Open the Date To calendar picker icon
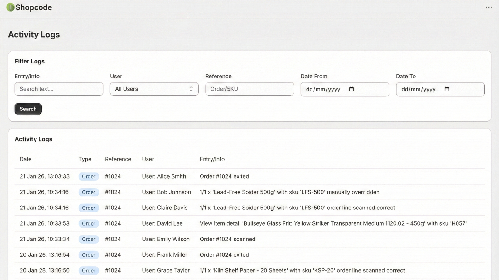 [x=447, y=89]
